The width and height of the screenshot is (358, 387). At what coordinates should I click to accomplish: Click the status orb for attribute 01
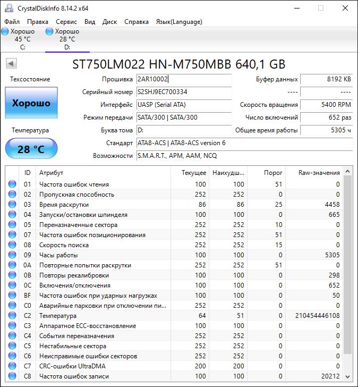pyautogui.click(x=12, y=184)
